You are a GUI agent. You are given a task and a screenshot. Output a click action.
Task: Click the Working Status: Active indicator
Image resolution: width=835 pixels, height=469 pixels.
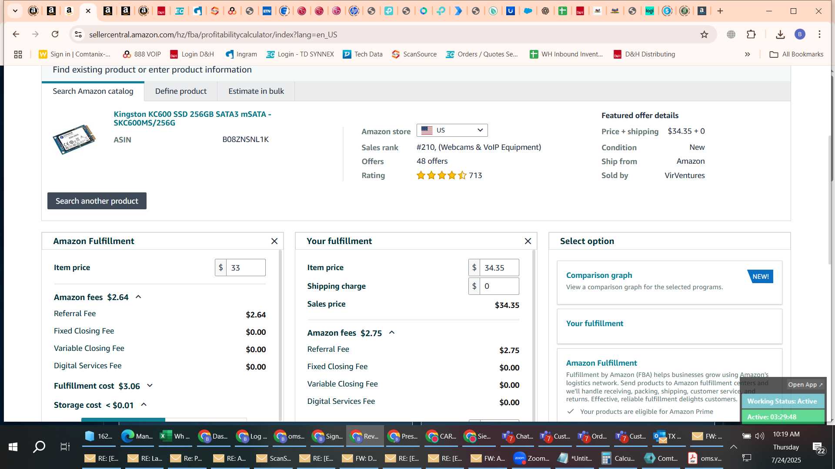coord(782,401)
